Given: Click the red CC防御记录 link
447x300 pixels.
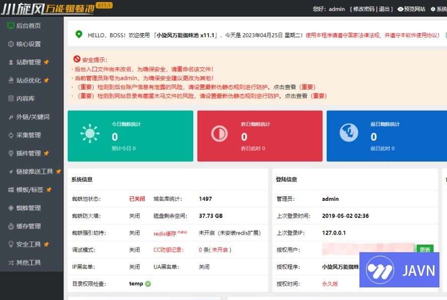Looking at the screenshot, I should (169, 250).
